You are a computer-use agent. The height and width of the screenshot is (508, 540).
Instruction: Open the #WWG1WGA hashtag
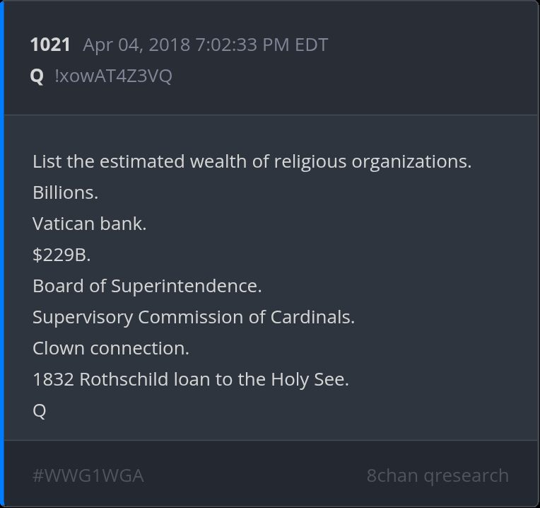coord(88,475)
